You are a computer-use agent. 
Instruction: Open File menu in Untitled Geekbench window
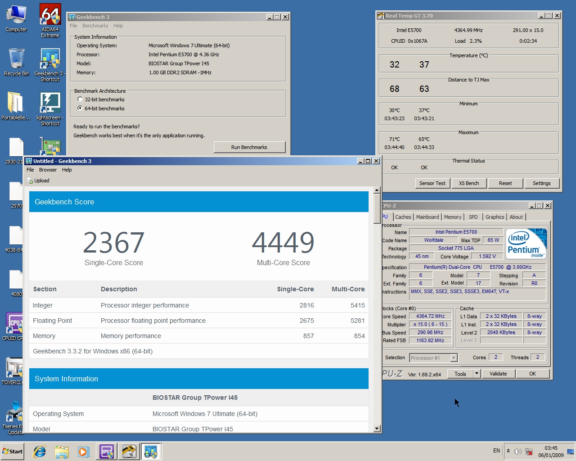click(x=30, y=170)
